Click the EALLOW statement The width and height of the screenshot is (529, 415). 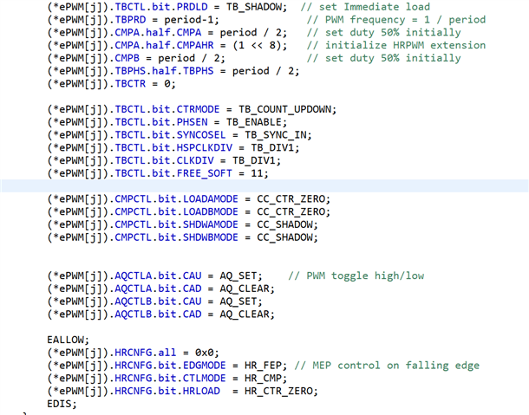coord(69,340)
